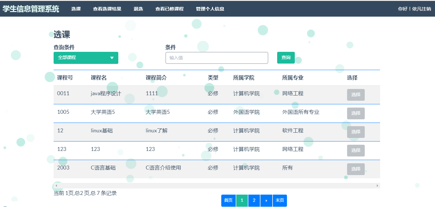The image size is (435, 207).
Task: Click the 你好！依凡注销 logout link
Action: pyautogui.click(x=414, y=9)
